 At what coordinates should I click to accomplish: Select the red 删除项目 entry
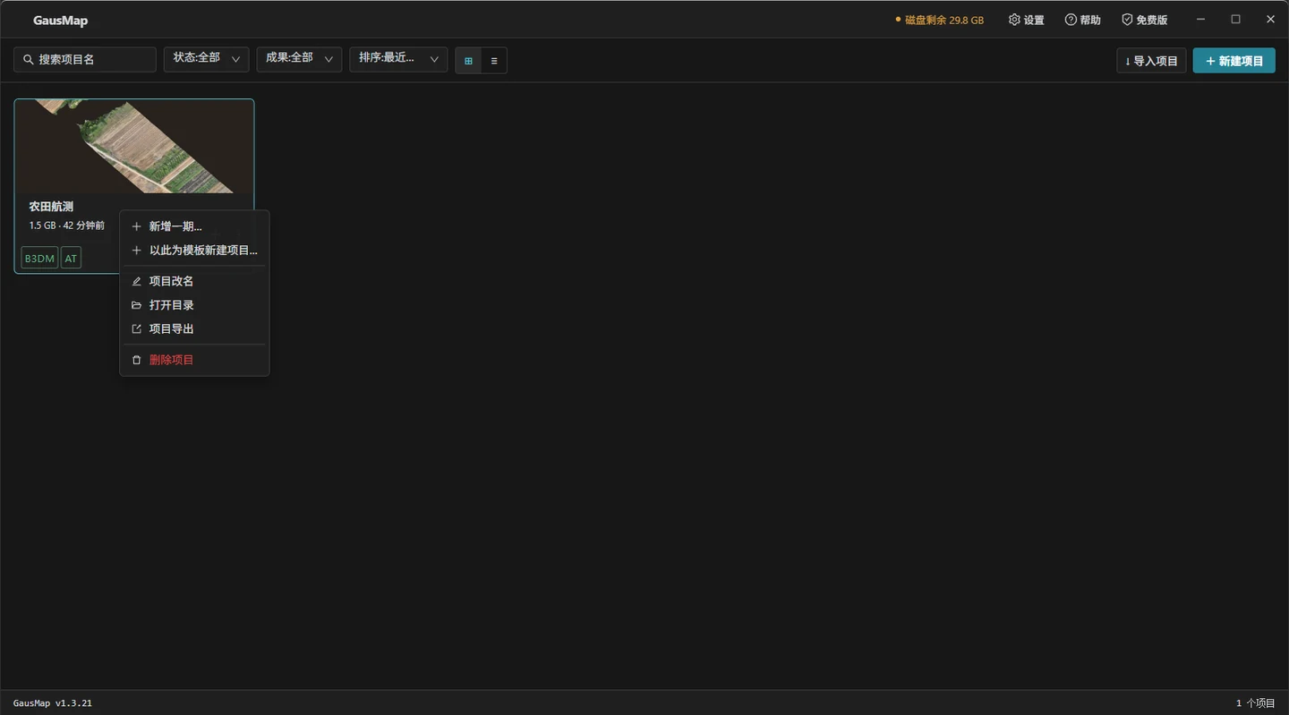[194, 360]
